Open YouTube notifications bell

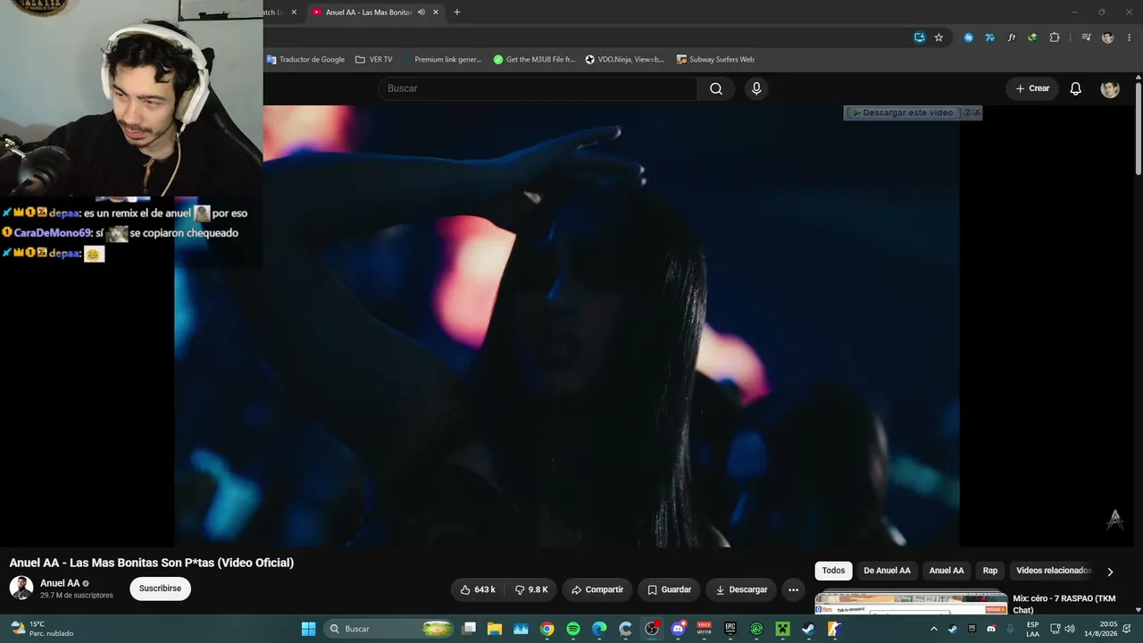(1076, 88)
